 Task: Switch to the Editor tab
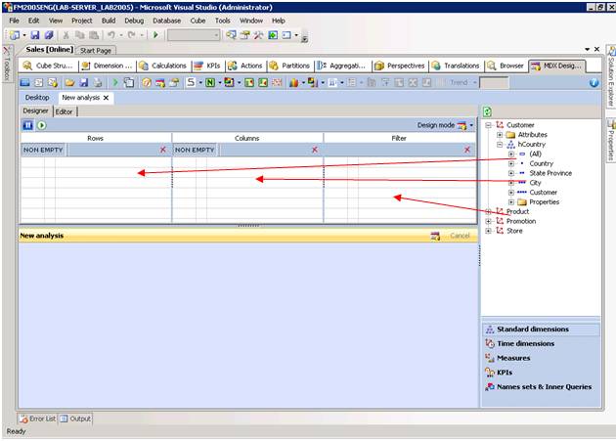point(64,112)
